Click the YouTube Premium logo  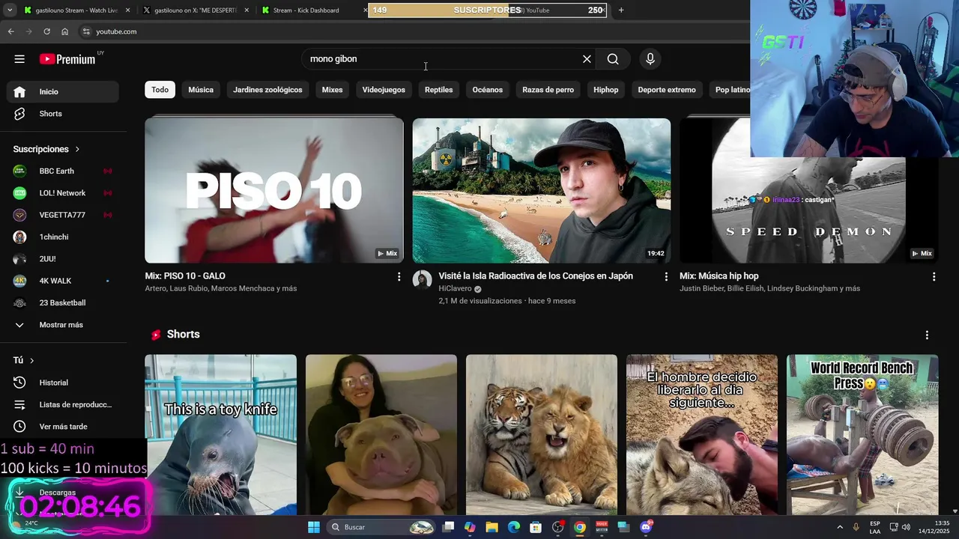click(67, 59)
